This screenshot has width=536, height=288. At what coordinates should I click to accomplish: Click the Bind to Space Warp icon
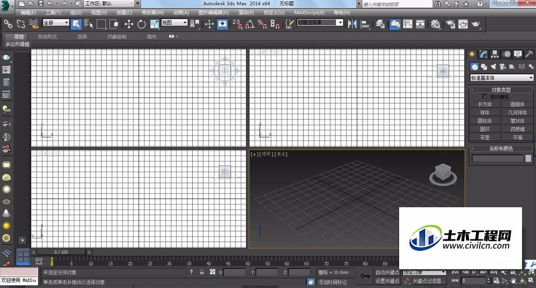click(x=33, y=24)
